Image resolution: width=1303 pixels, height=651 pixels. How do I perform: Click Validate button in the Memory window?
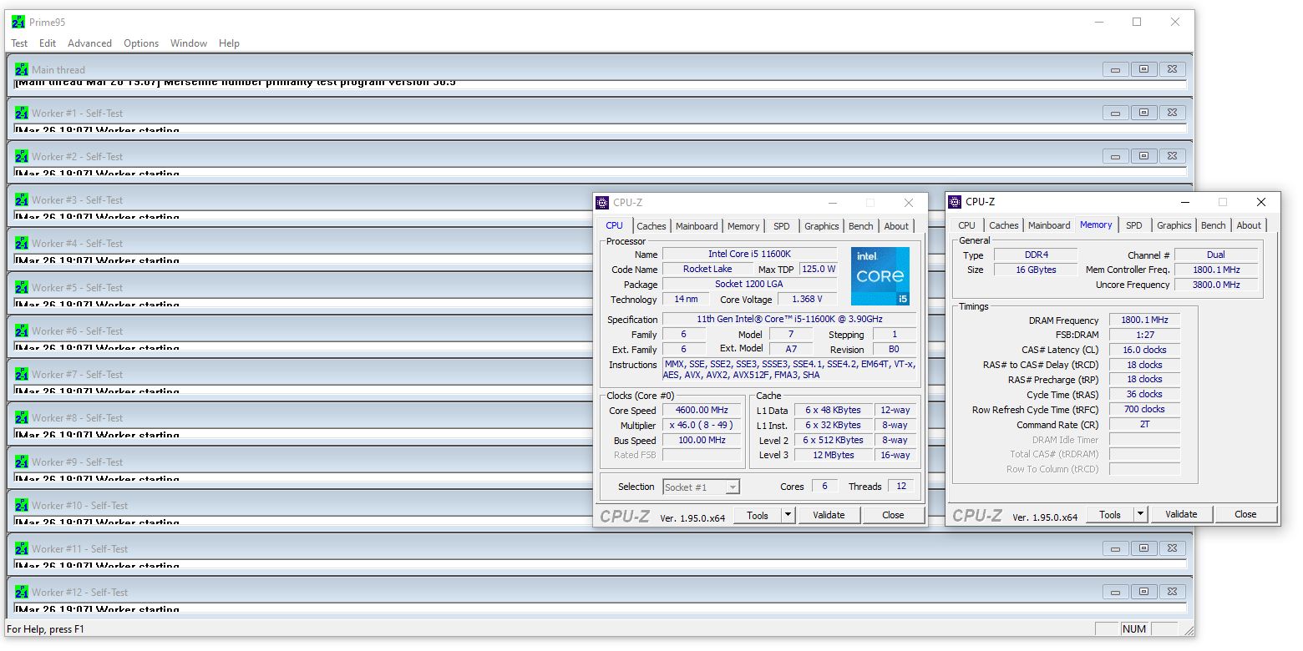[1181, 514]
